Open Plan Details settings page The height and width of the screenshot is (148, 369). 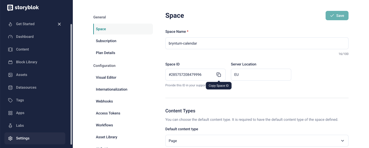coord(105,53)
